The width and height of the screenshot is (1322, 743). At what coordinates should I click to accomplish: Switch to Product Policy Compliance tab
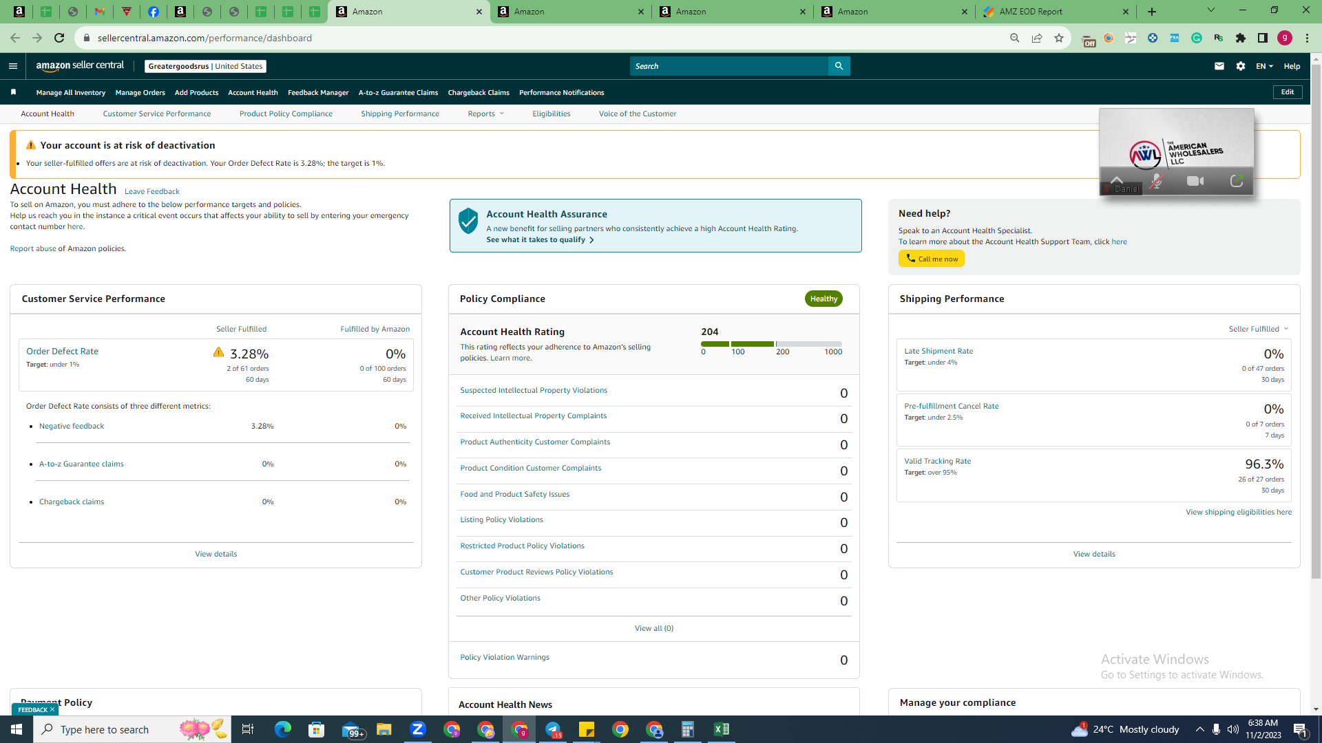click(x=286, y=114)
